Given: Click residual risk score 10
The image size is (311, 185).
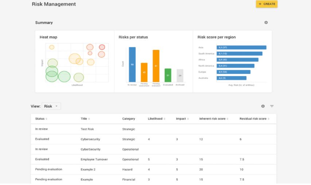Looking at the screenshot, I should (x=241, y=169).
